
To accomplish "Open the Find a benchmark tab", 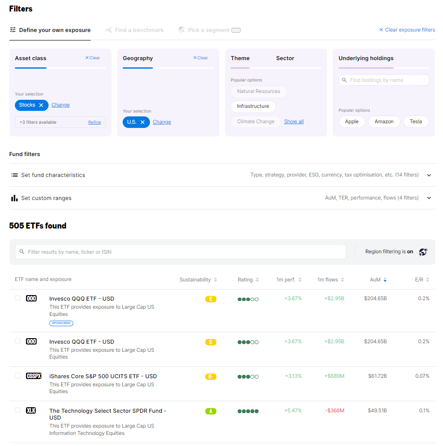I will (139, 30).
